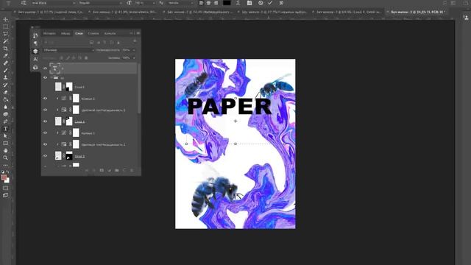Switch to the Слои (Layers) tab
Screen dimensions: 471x265
tap(79, 33)
